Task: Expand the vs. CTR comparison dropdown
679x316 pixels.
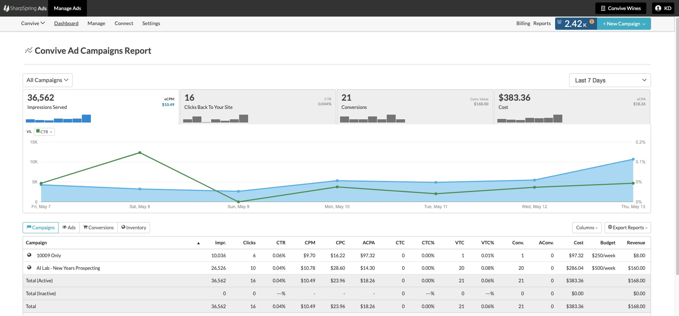Action: [x=44, y=132]
